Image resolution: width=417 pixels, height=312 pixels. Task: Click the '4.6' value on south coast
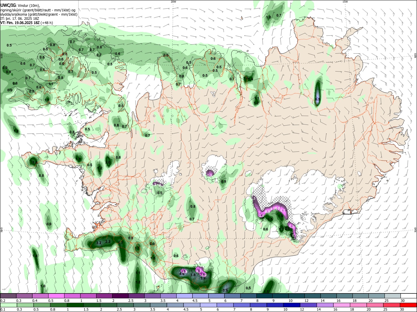click(182, 274)
